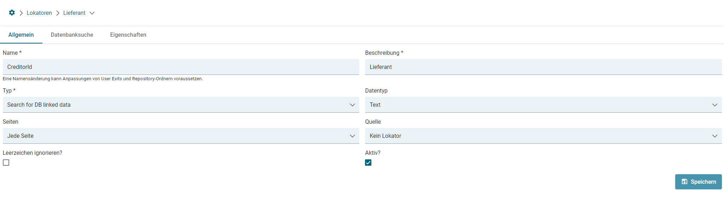
Task: Click the arrow of the Quelle dropdown
Action: 714,136
